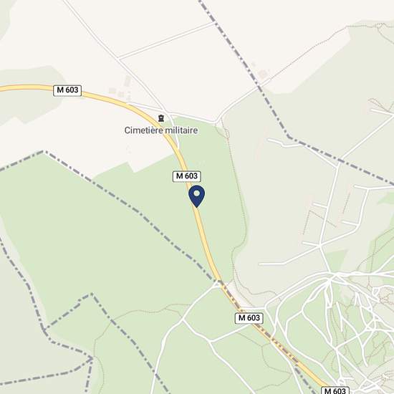
Task: Click the blue location pin marker
Action: 196,196
